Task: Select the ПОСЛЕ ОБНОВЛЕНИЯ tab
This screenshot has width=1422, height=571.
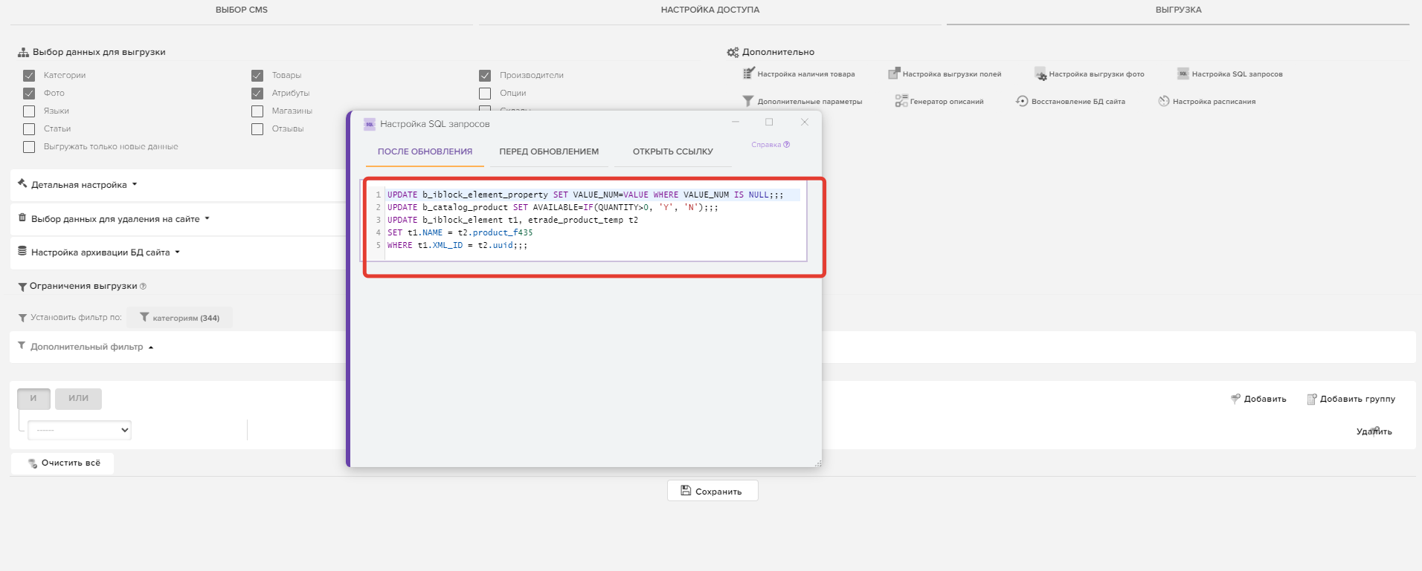Action: pos(425,151)
